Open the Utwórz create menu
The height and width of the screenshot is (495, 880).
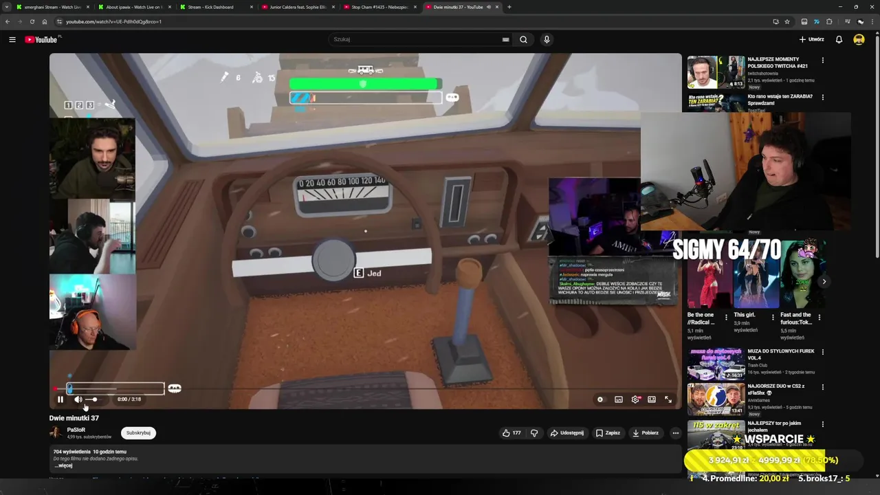(x=811, y=40)
